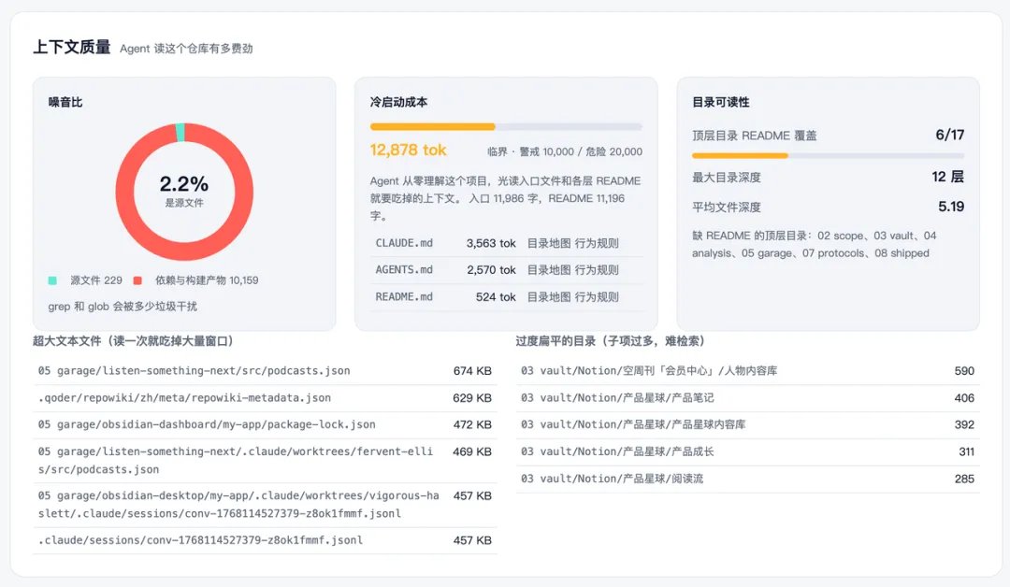Click the 噪音比 card title
Screen dimensions: 1010x587
[65, 102]
